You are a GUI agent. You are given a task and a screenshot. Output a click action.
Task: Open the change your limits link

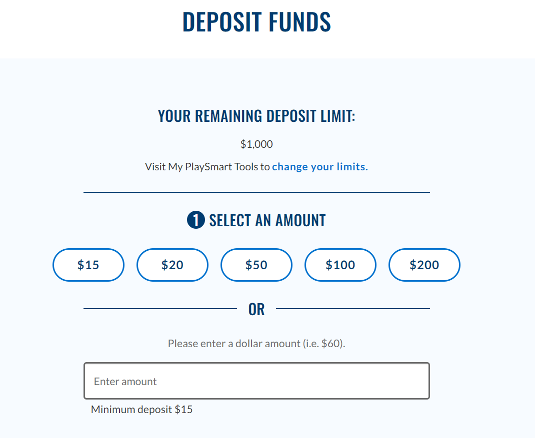319,167
